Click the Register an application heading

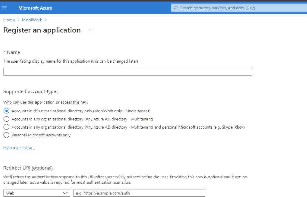tap(42, 30)
